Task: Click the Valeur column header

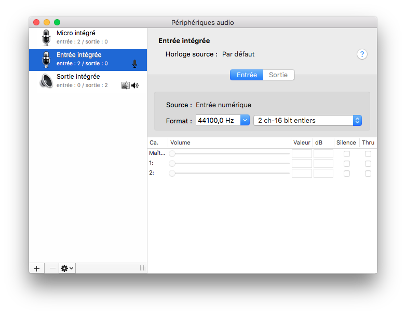Action: (x=302, y=142)
